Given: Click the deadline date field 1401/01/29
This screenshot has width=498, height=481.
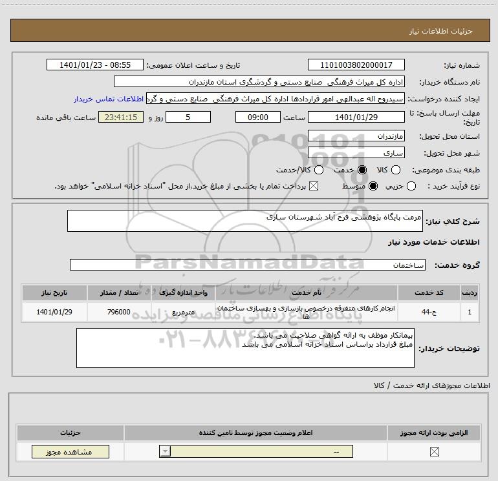Looking at the screenshot, I should (356, 117).
